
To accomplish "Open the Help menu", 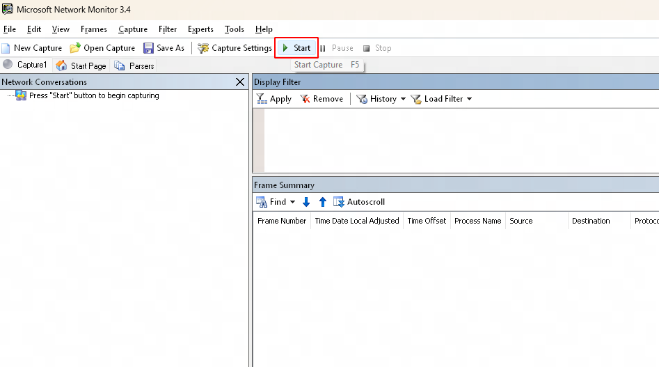I will pyautogui.click(x=264, y=29).
